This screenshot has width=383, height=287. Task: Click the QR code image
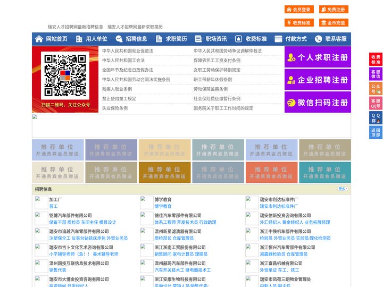point(65,75)
